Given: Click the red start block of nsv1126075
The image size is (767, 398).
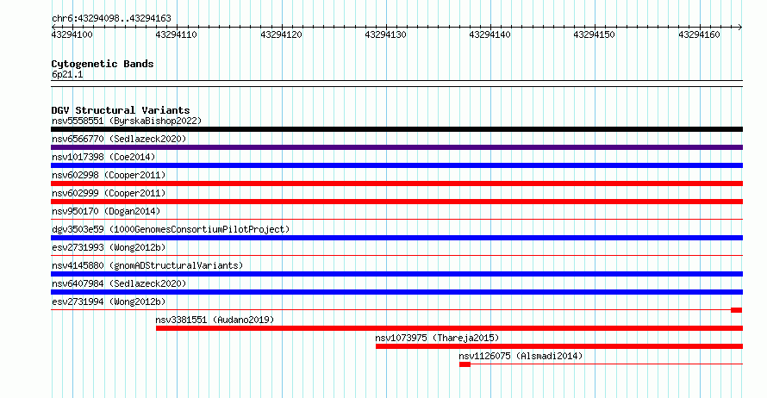Looking at the screenshot, I should [465, 364].
